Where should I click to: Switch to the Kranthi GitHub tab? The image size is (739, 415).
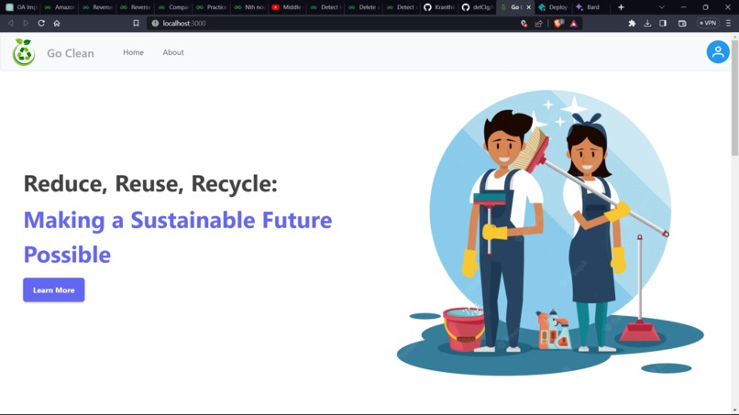(439, 7)
